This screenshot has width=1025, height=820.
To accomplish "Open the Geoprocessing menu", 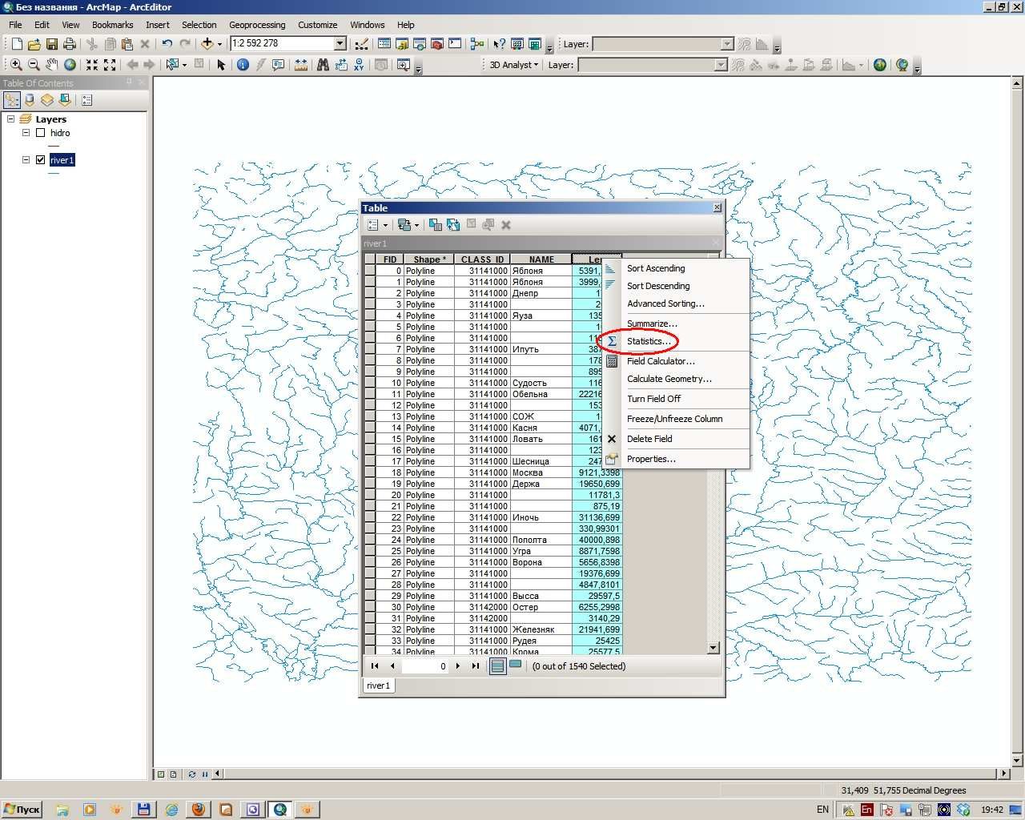I will pos(257,25).
